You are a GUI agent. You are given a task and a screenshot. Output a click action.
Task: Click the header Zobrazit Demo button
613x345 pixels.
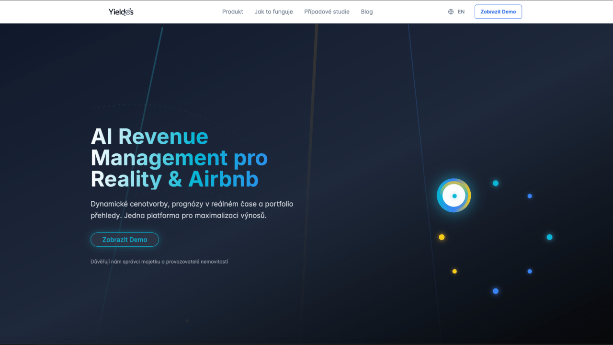[498, 12]
